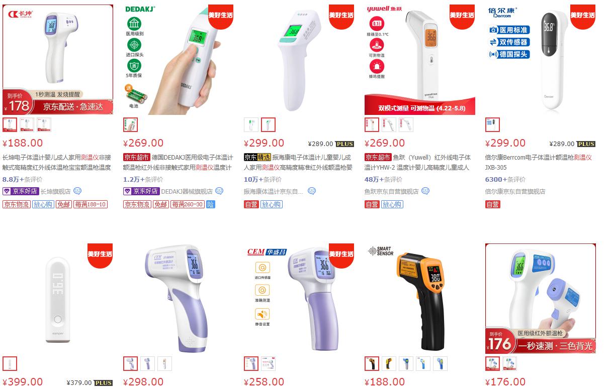Open 8.8万+ reviews for 长坤 thermometer

pyautogui.click(x=23, y=179)
